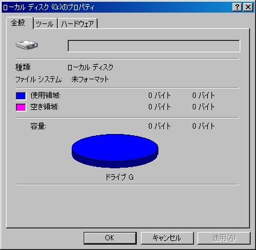Click the magenta free-space color swatch

pyautogui.click(x=21, y=108)
